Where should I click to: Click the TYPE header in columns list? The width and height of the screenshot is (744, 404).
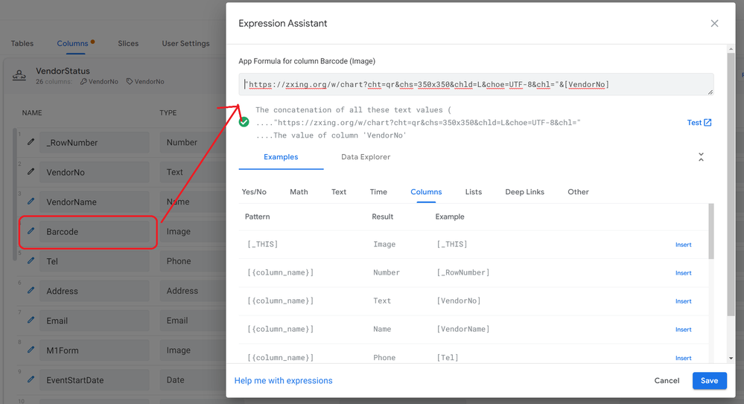click(168, 113)
